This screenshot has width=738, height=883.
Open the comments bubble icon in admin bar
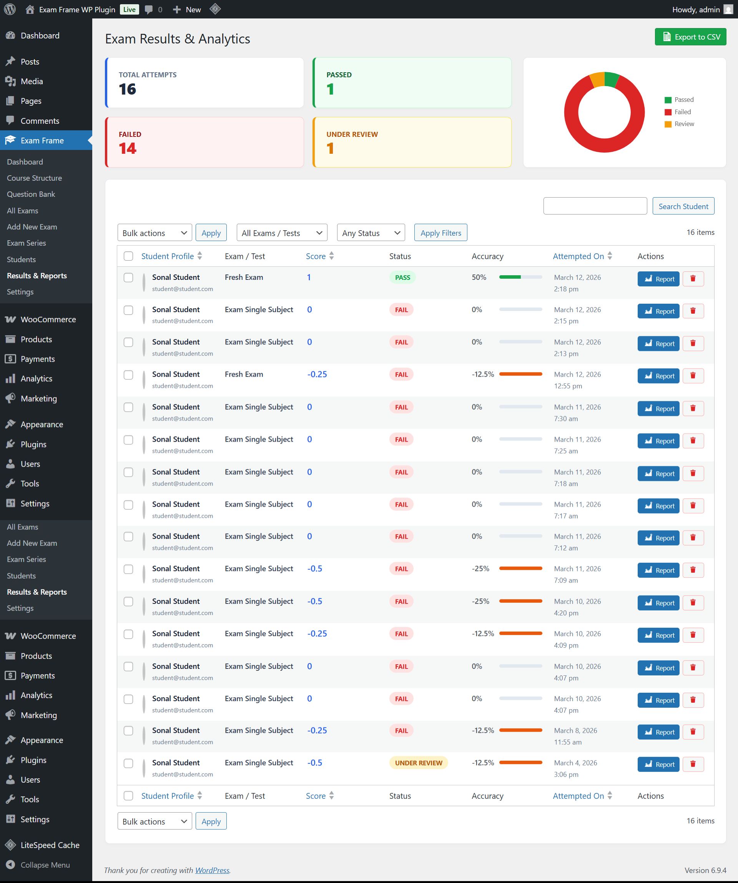[x=148, y=9]
